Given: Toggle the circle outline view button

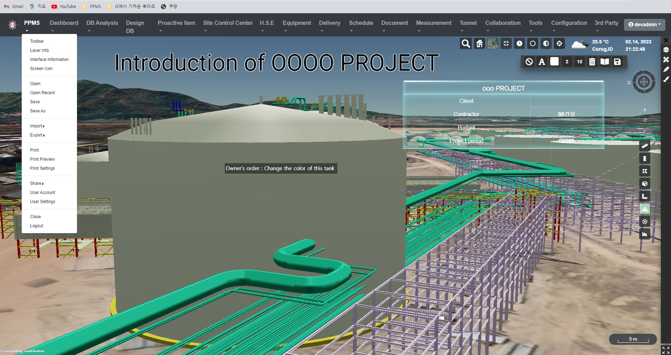Looking at the screenshot, I should (x=533, y=44).
